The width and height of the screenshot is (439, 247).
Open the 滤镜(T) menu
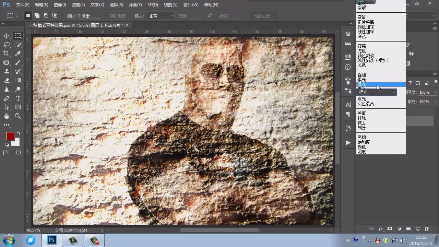(135, 5)
